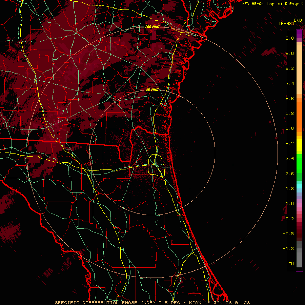Click the 5.8 scale value
The width and height of the screenshot is (305, 305).
point(290,114)
